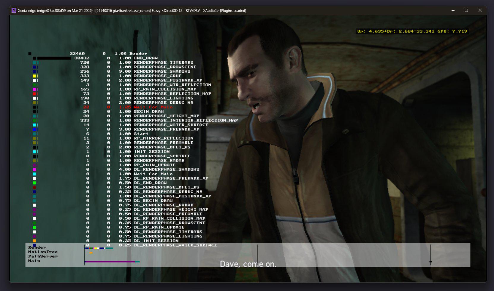Click the RENDERPHASE_INTERIOR_REFLECTION_MAP entry

point(186,120)
